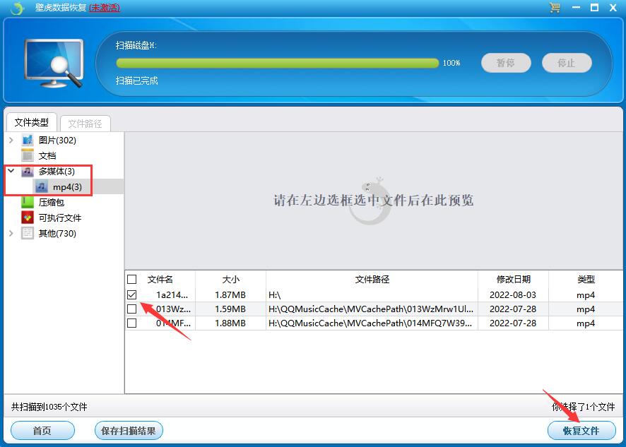Sort by 文件路径 column header
This screenshot has height=447, width=626.
[x=372, y=280]
